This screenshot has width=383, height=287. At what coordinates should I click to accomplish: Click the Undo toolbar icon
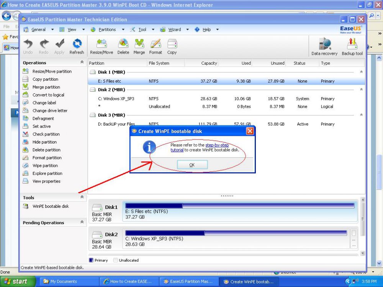[x=28, y=47]
